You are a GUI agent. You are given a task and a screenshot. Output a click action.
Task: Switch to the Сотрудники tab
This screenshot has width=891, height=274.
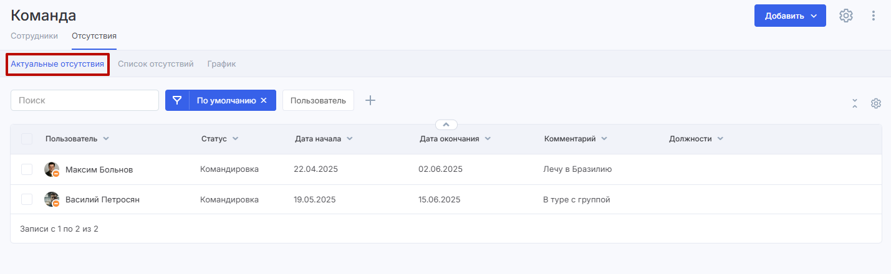click(x=34, y=35)
